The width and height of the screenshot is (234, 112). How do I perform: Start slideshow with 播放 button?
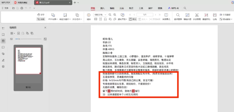[89, 17]
